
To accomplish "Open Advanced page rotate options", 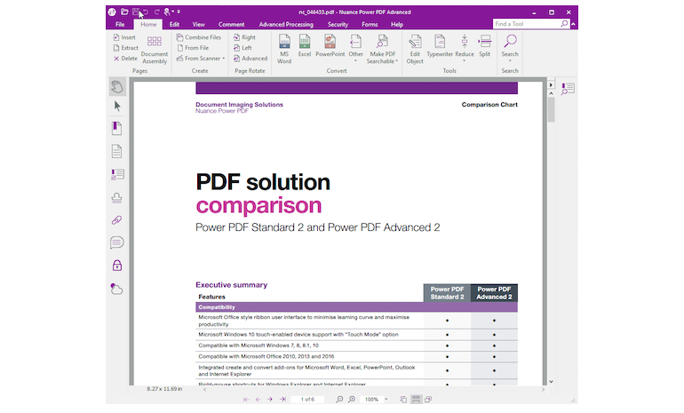I will point(251,59).
